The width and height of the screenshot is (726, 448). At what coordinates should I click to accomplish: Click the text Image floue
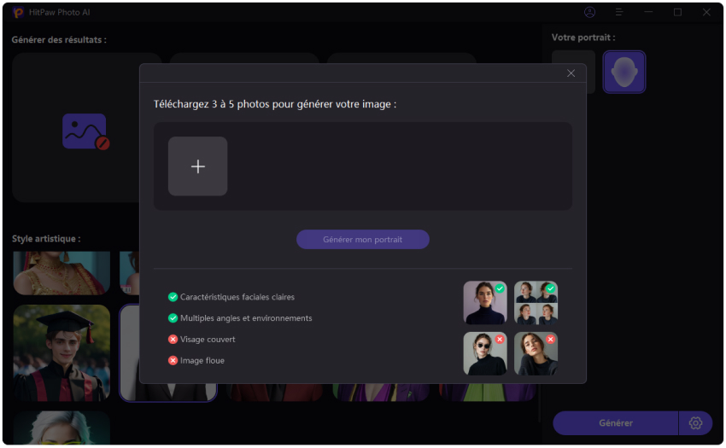coord(202,360)
